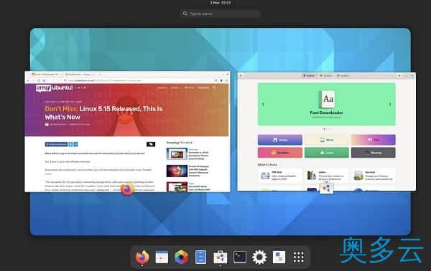The width and height of the screenshot is (431, 271).
Task: Select the Software window thumbnail
Action: [327, 131]
